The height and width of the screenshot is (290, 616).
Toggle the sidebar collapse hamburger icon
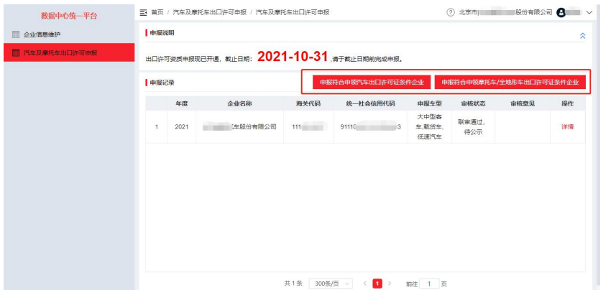[x=143, y=12]
